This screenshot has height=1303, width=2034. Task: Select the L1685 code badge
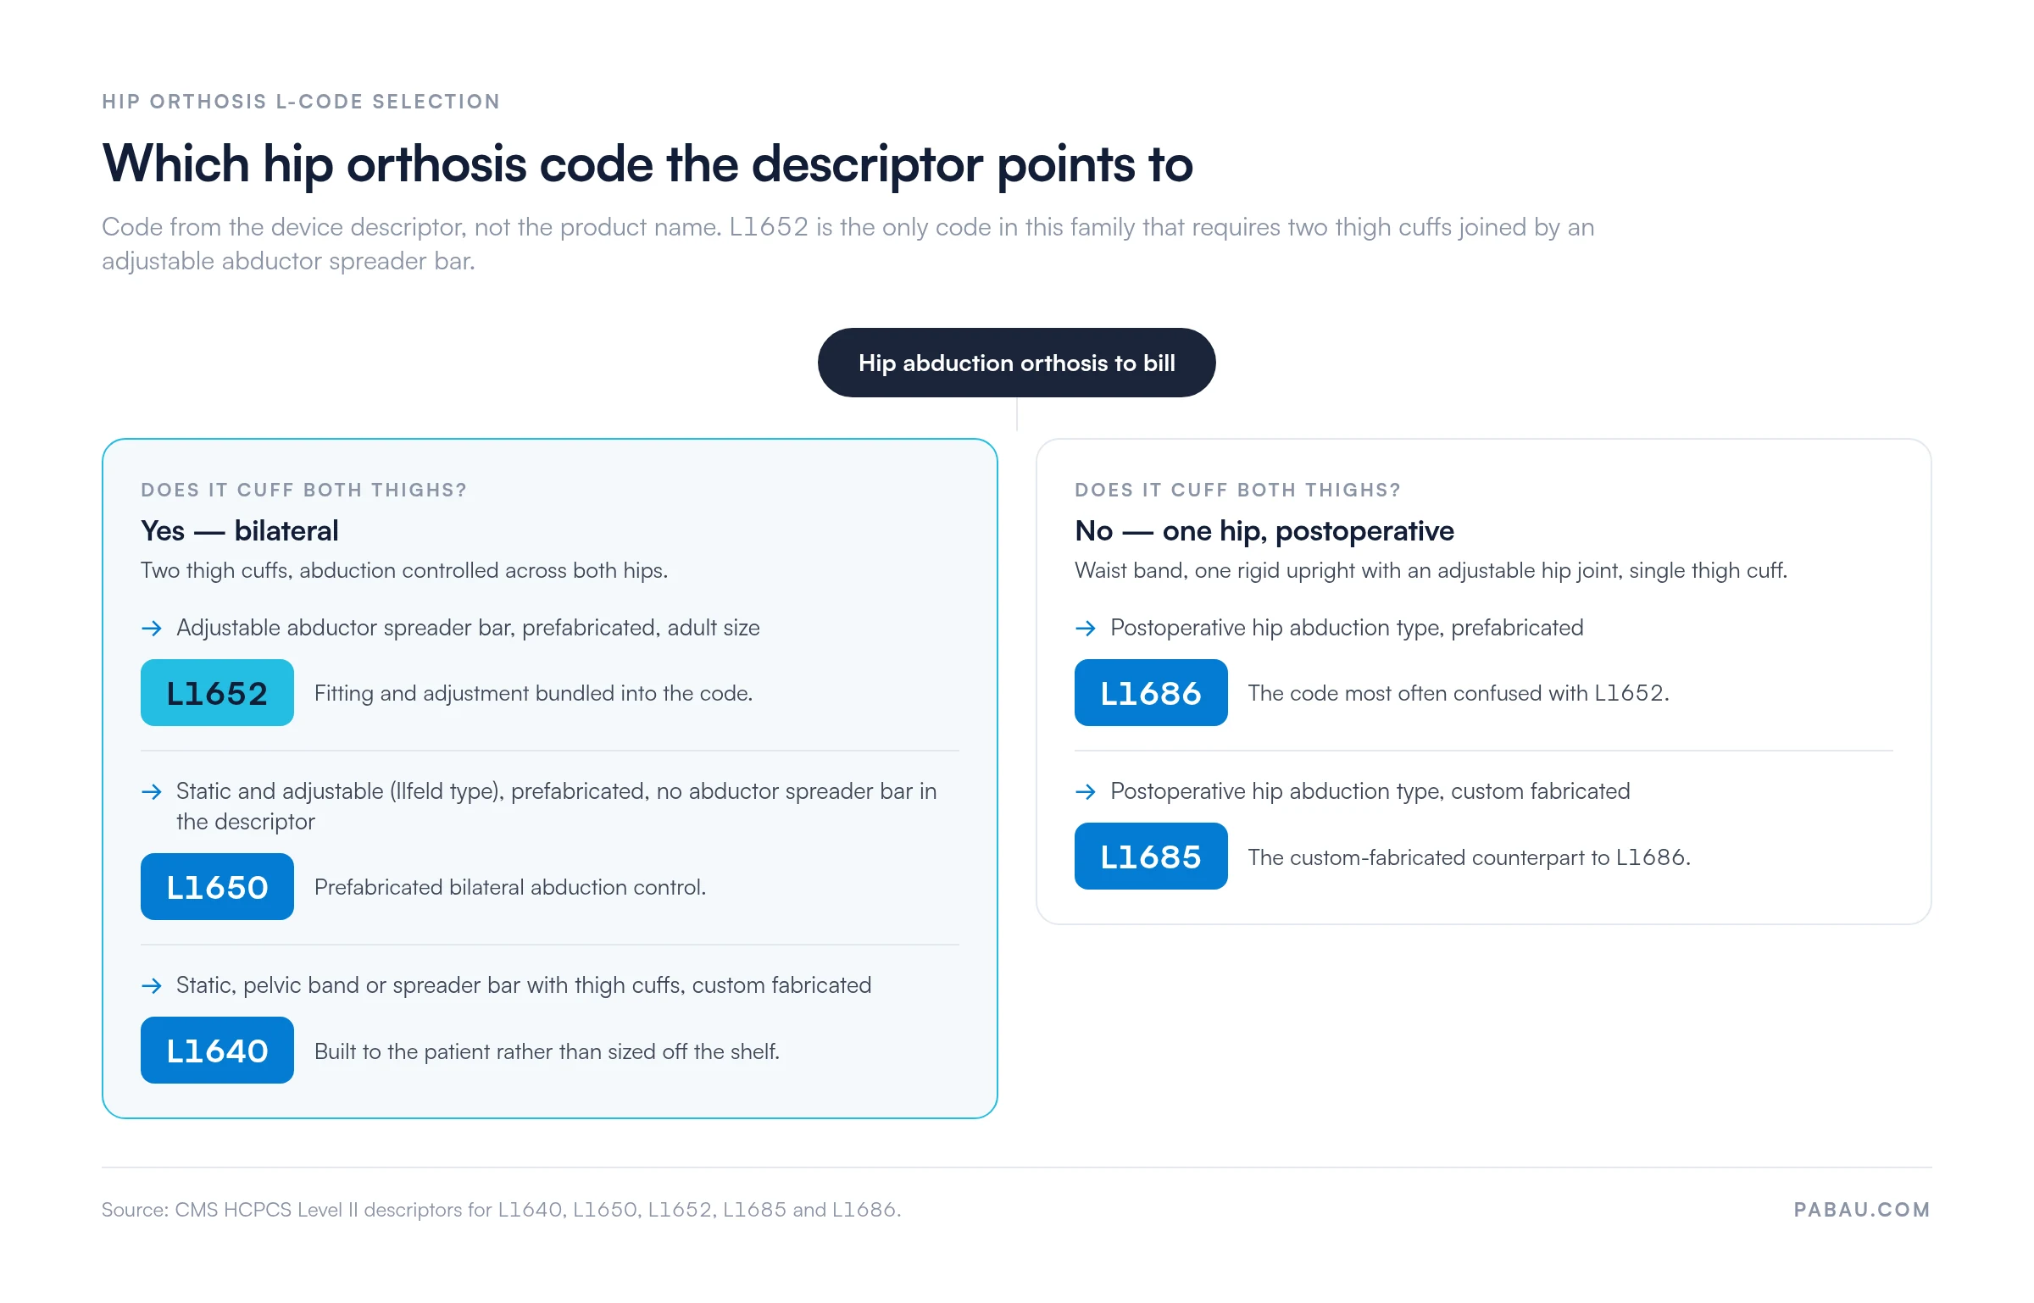click(1151, 857)
